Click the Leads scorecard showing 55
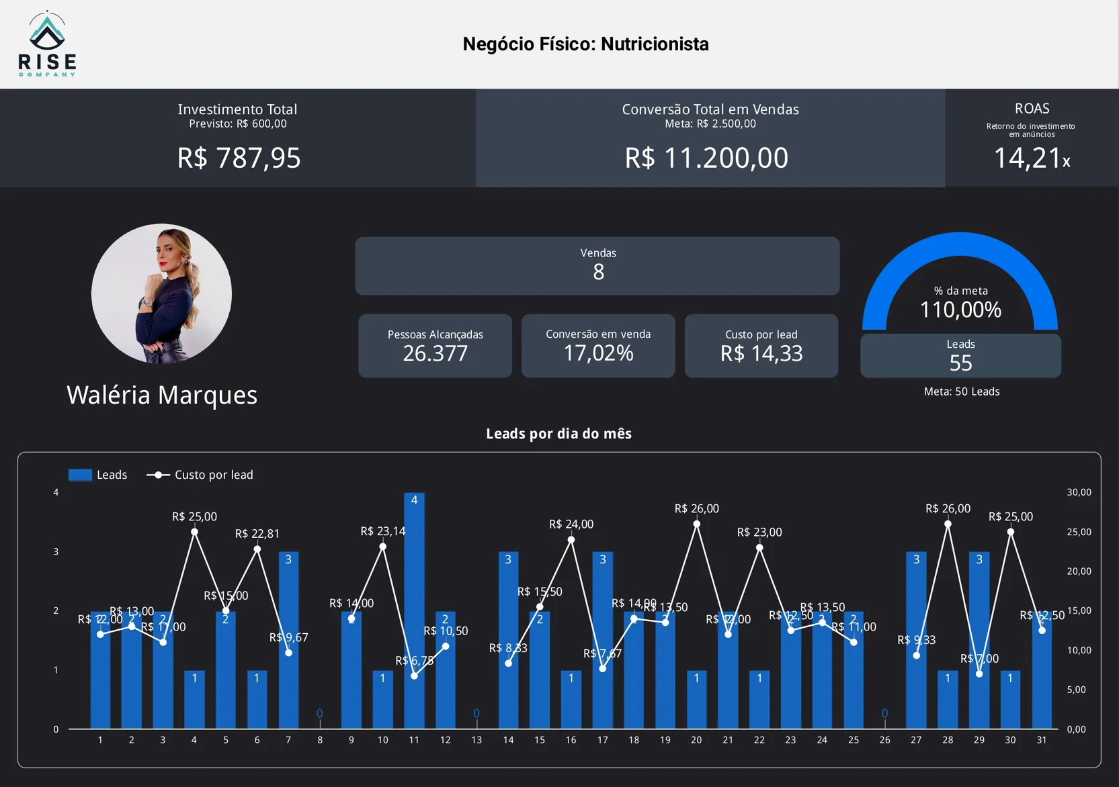 point(960,356)
